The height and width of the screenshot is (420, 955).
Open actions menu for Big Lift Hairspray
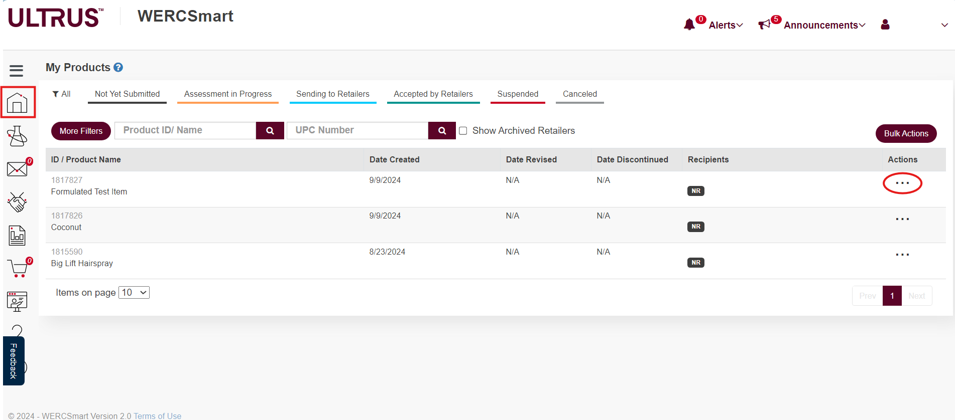902,255
